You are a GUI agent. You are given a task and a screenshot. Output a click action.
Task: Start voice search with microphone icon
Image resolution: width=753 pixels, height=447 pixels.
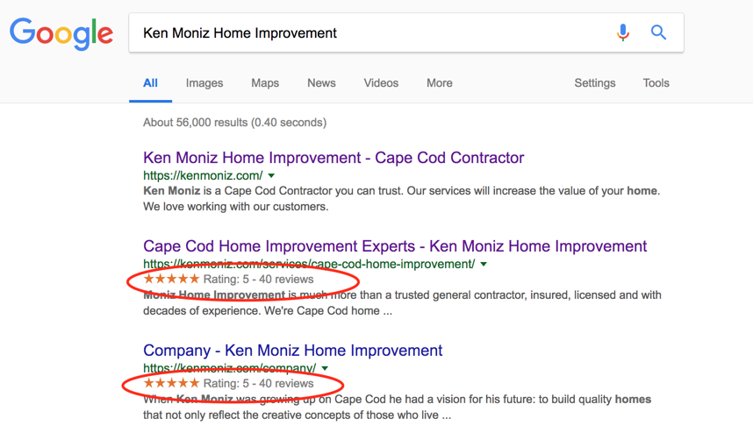[623, 32]
